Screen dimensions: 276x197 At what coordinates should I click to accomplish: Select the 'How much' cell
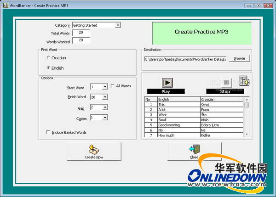pyautogui.click(x=179, y=135)
